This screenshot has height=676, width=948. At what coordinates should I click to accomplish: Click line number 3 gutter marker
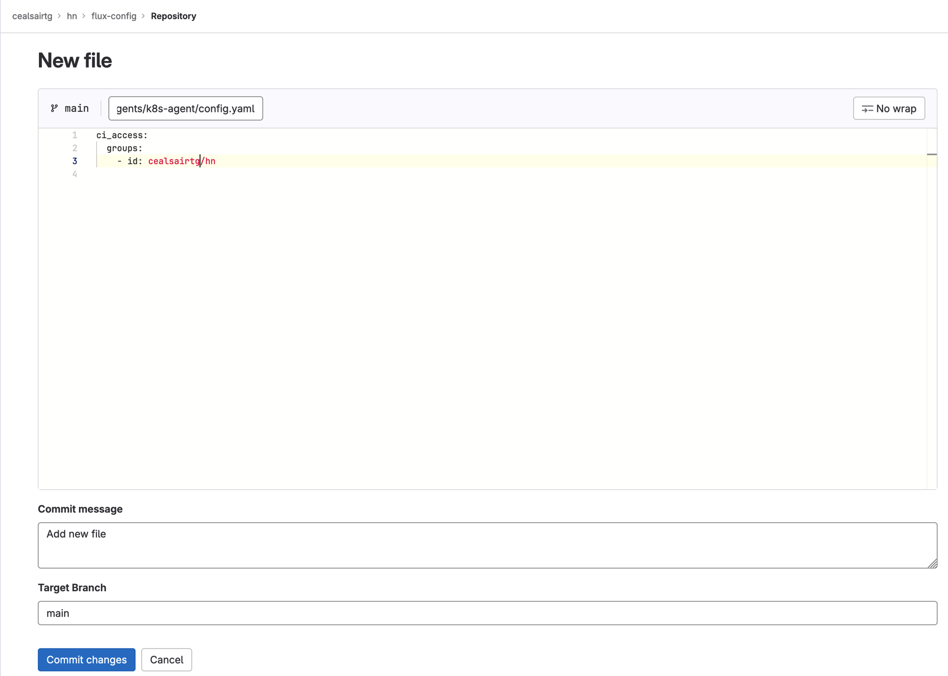point(74,161)
